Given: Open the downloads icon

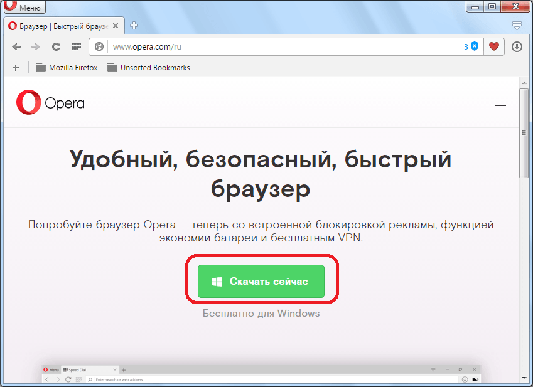Looking at the screenshot, I should click(x=517, y=47).
